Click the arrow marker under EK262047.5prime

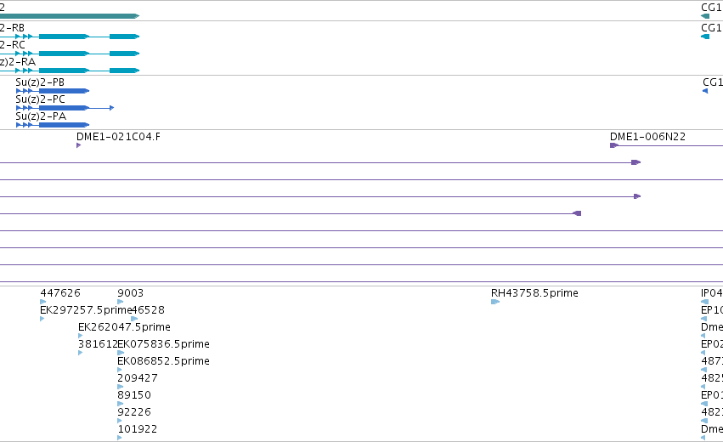pos(81,336)
